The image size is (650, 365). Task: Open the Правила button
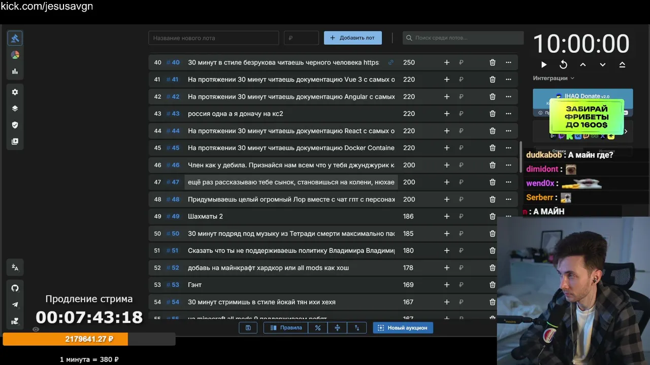point(286,328)
